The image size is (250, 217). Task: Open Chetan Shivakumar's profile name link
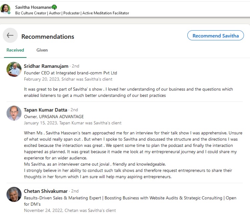click(46, 191)
